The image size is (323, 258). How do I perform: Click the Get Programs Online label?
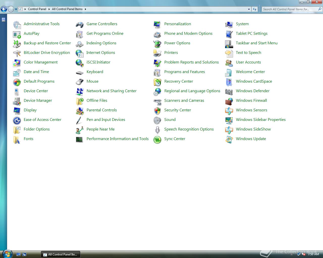[x=105, y=34]
